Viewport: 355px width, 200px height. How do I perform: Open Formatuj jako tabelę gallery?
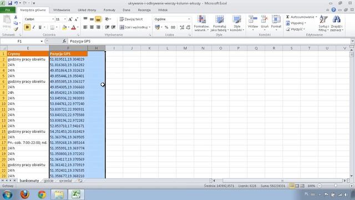(220, 23)
